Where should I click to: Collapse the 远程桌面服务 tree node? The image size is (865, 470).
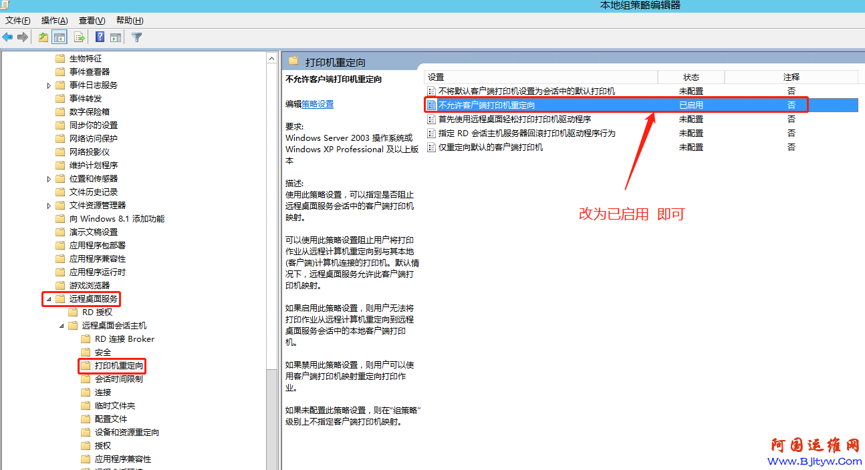(x=49, y=299)
